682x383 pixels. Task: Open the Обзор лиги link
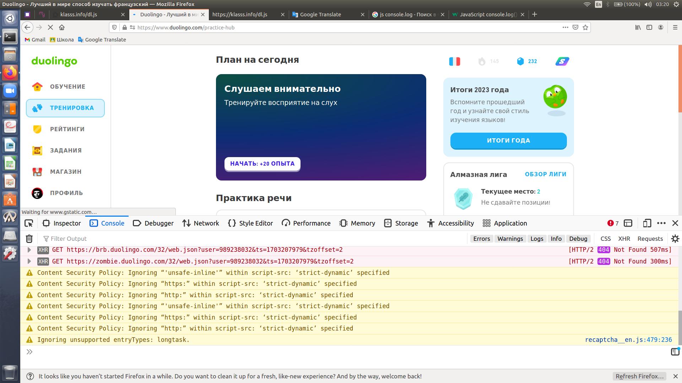click(x=546, y=174)
